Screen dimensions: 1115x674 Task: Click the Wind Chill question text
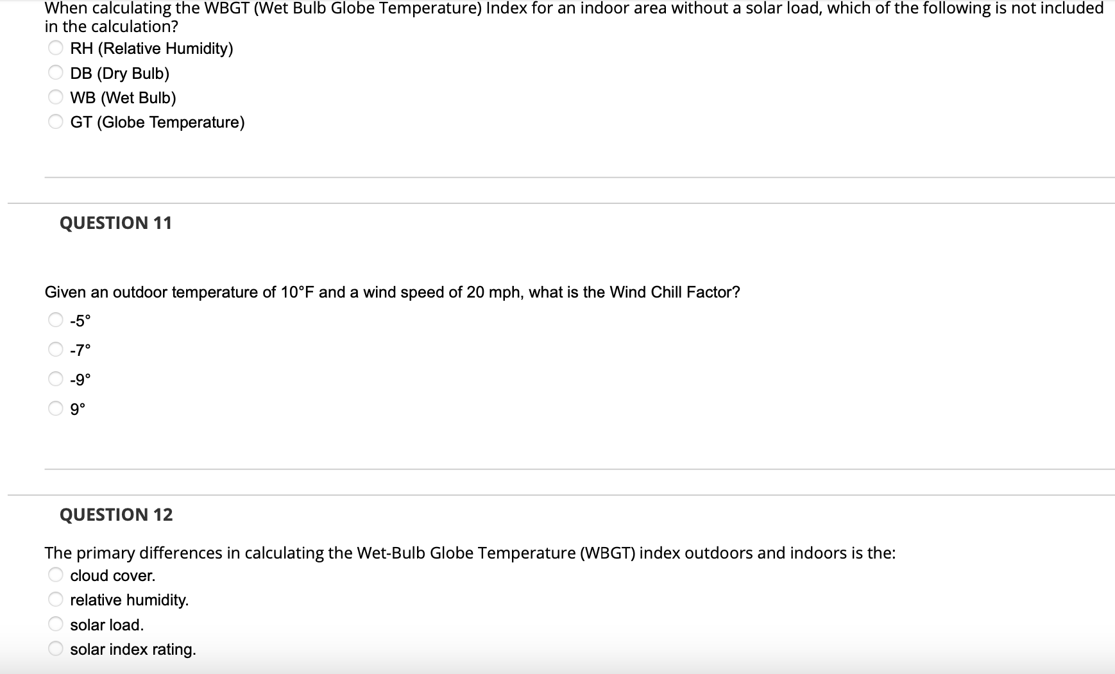point(391,292)
